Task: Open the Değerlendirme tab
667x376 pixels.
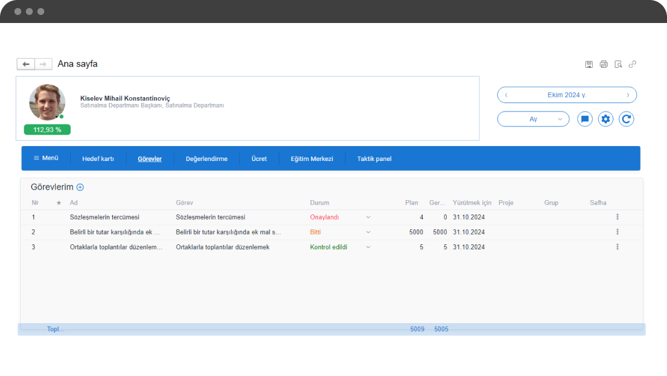Action: click(x=207, y=159)
